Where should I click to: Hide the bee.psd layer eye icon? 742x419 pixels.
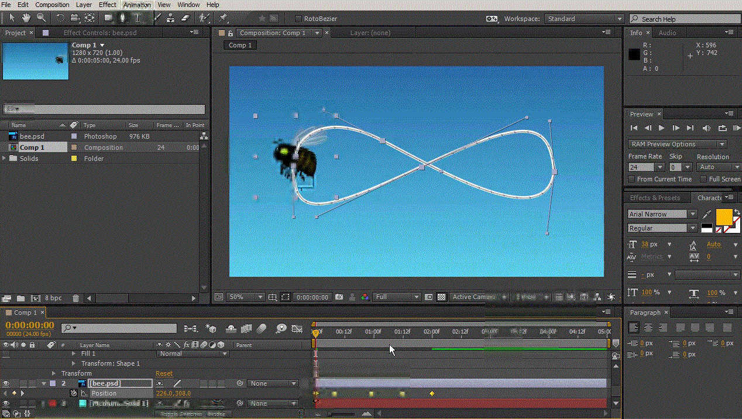tap(7, 383)
